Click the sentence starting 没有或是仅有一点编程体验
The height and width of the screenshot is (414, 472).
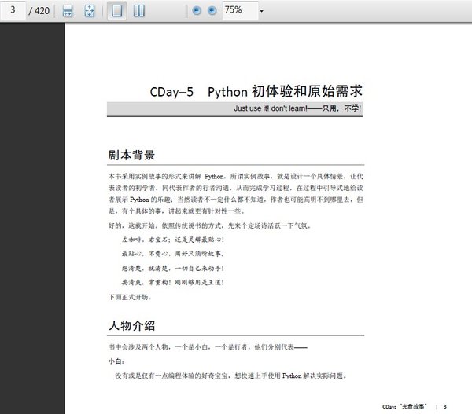pos(230,376)
